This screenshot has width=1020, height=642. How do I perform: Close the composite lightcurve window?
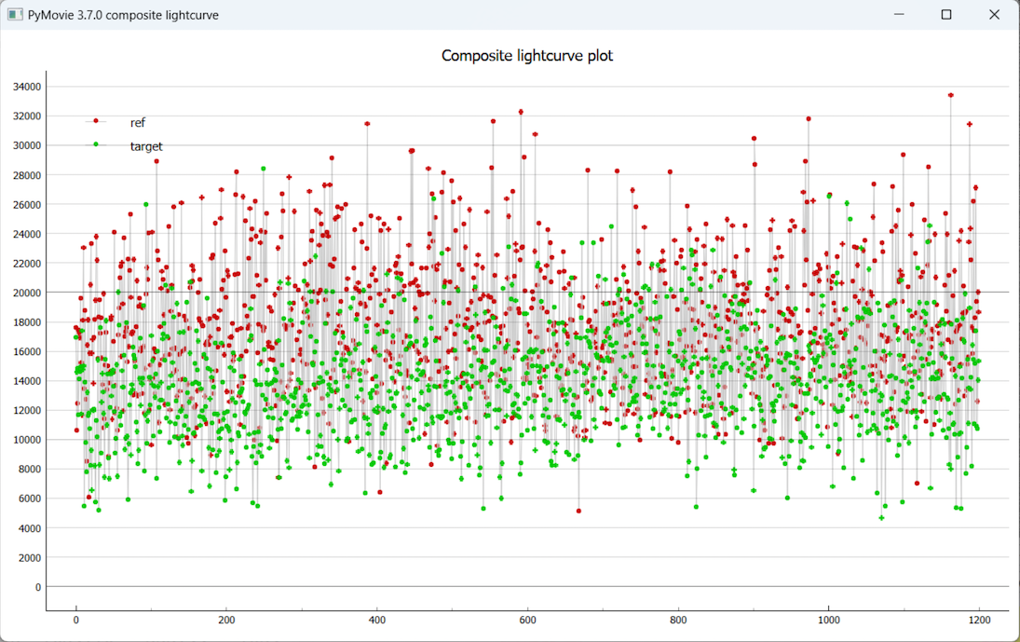(994, 15)
